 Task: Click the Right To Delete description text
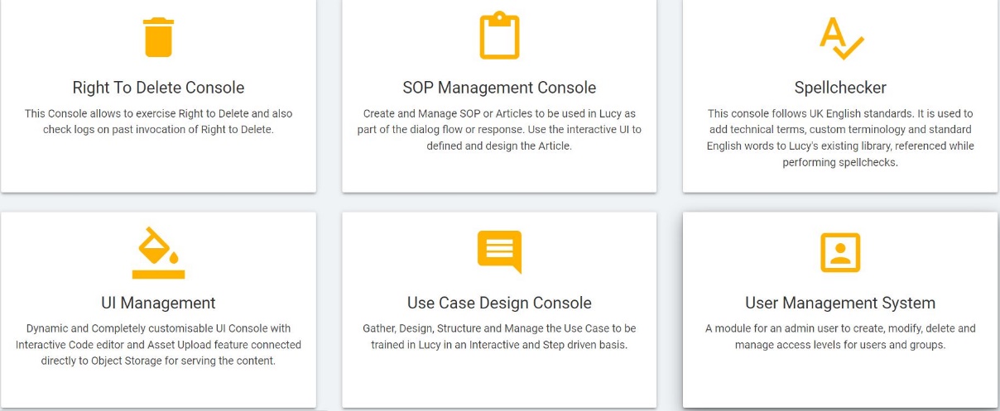click(158, 122)
